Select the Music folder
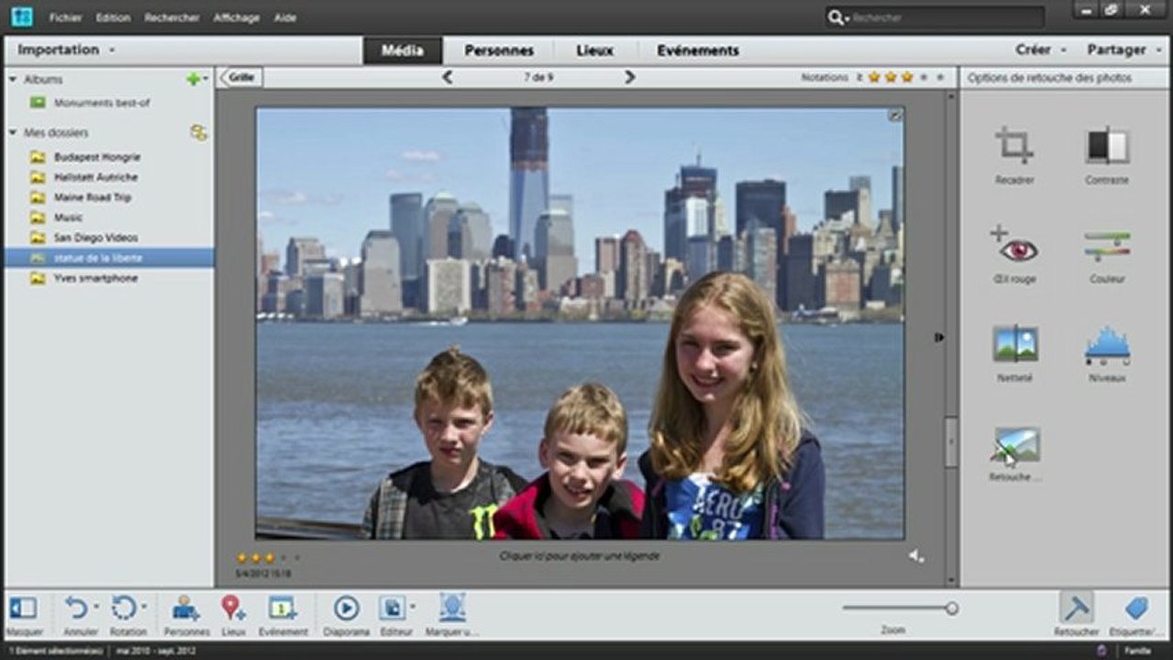The image size is (1173, 660). pos(68,217)
